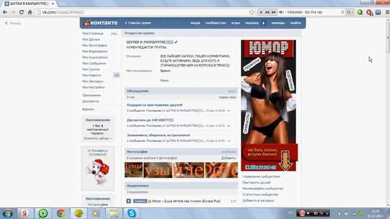Click 'ред.' in Обсуждения header
This screenshot has height=219, width=390.
coord(232,91)
